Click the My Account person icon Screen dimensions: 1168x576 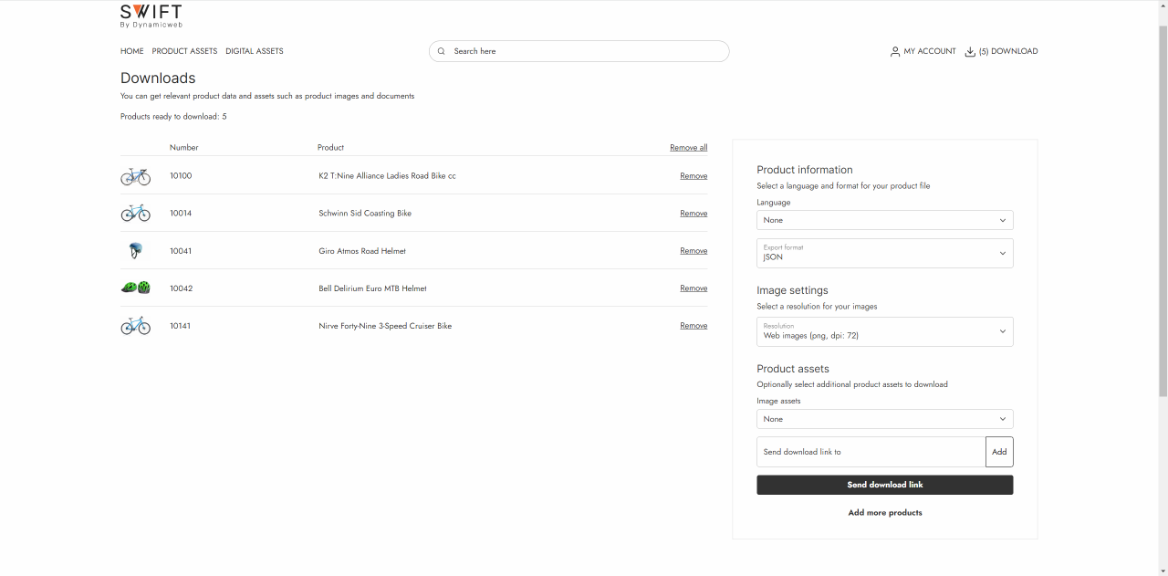click(x=895, y=52)
